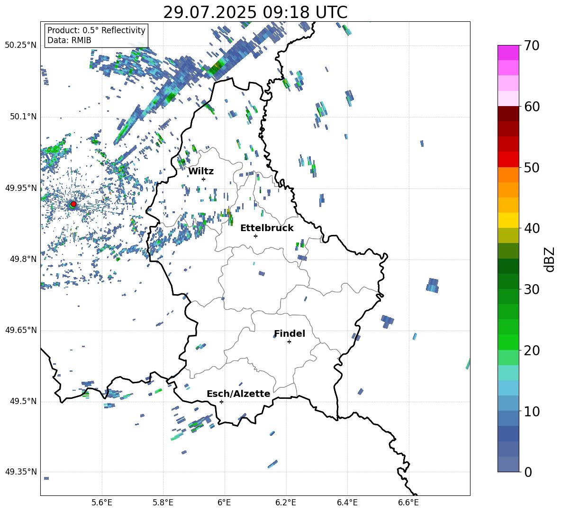Click the Ettelbruck station cross marker
Screen dimensions: 561x512
coord(255,236)
